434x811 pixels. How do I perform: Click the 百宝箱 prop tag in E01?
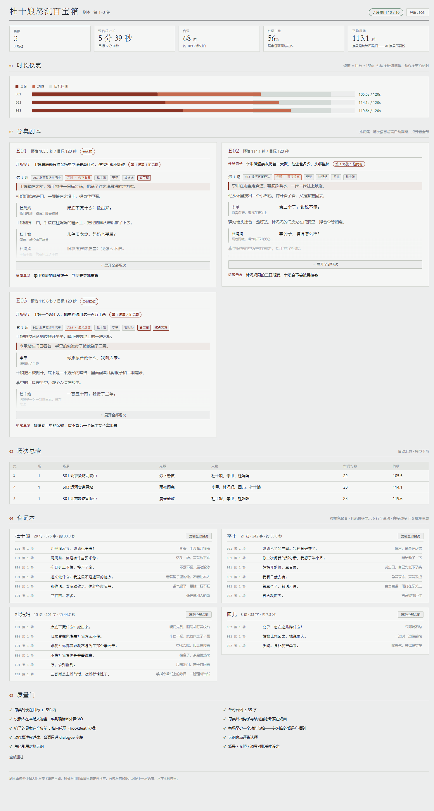pyautogui.click(x=144, y=178)
